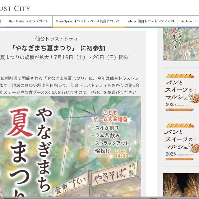The height and width of the screenshot is (199, 199).
Task: Click the スタート 14:00〜 time text
Action: point(123,154)
